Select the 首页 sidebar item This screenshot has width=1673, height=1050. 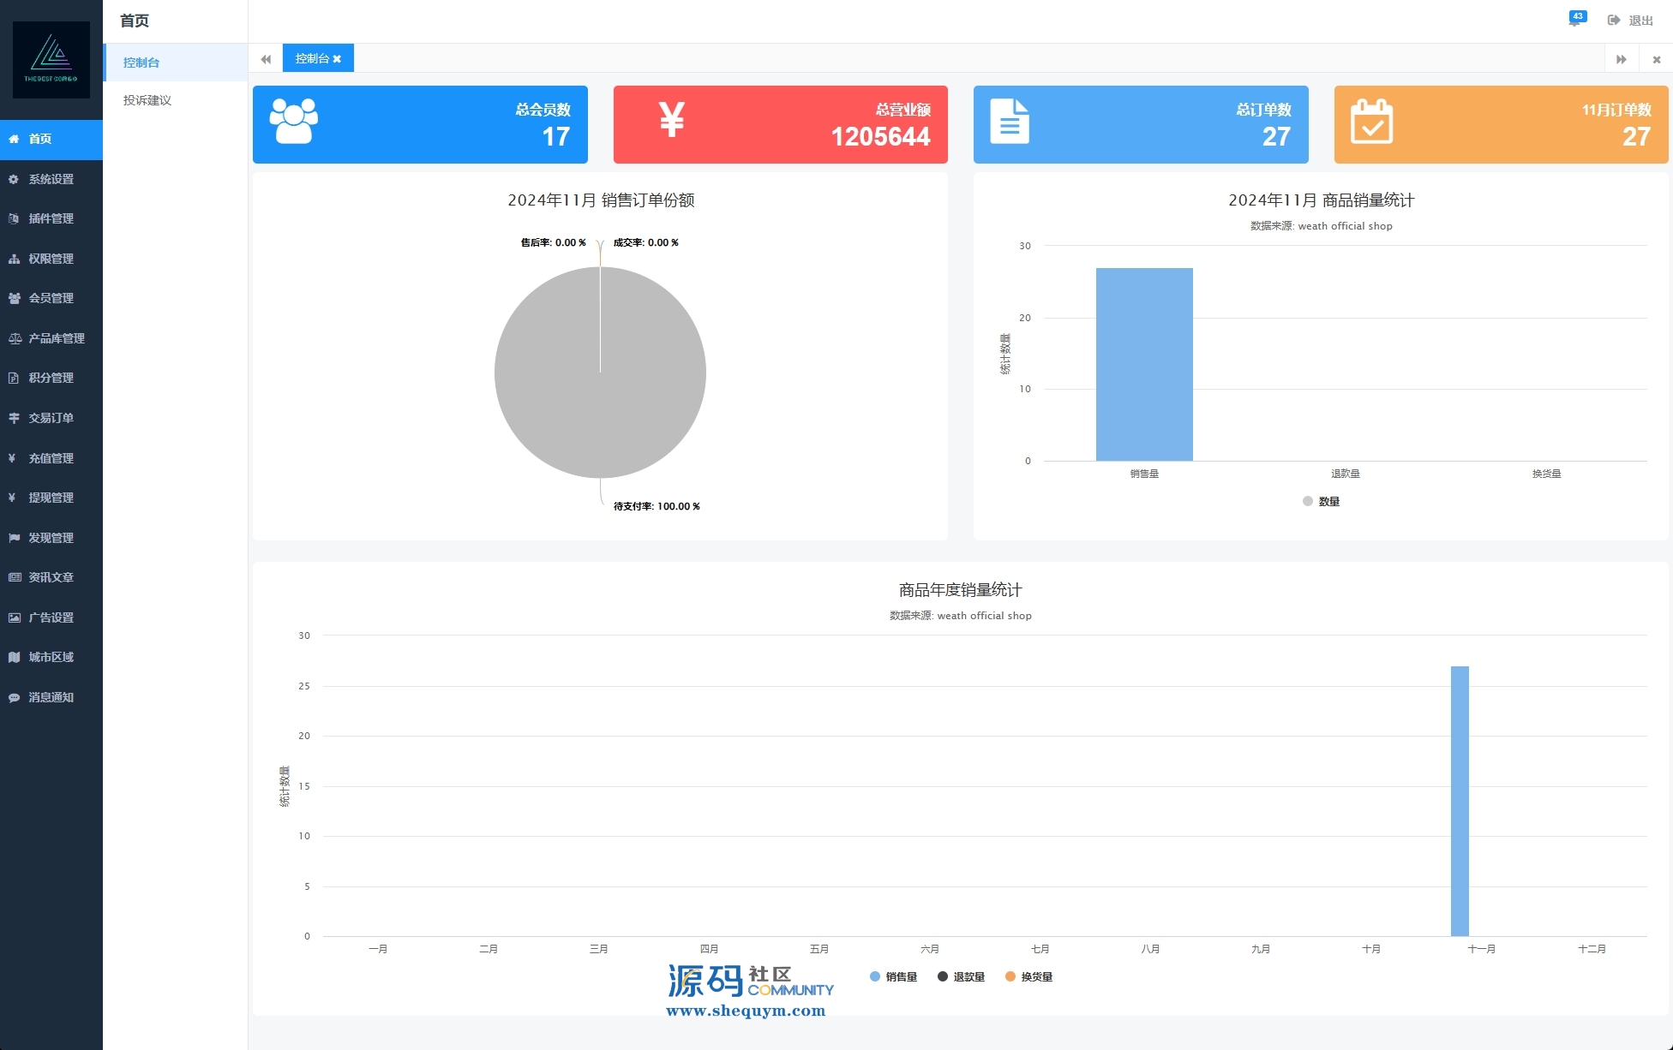[x=40, y=139]
